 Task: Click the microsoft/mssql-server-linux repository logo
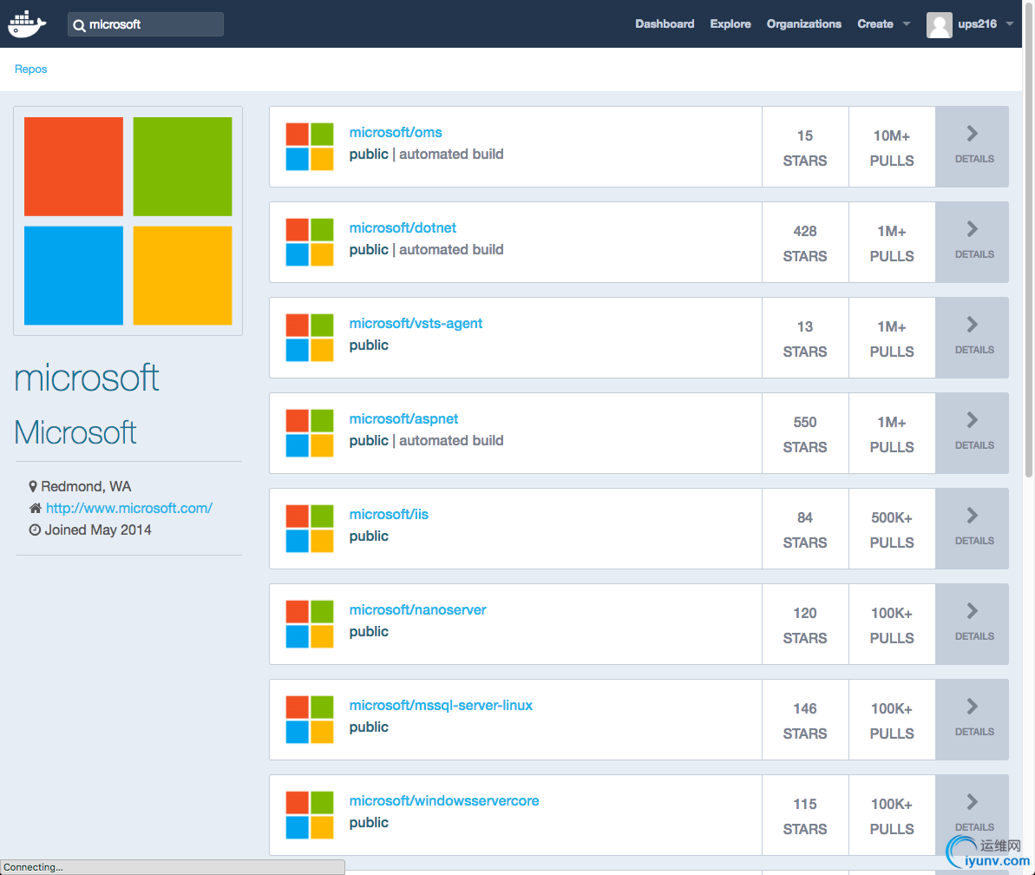pyautogui.click(x=310, y=720)
